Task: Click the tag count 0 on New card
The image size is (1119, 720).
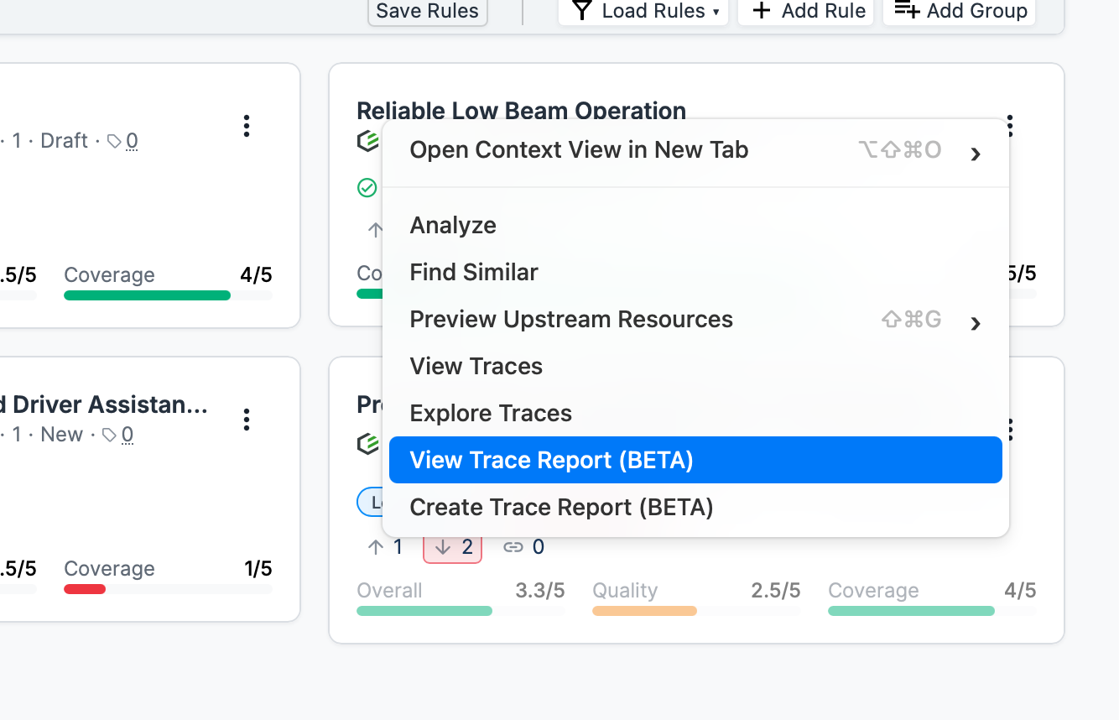Action: pos(127,435)
